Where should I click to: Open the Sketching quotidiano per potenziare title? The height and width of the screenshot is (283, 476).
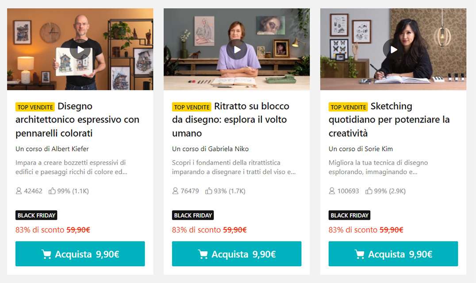tap(389, 119)
